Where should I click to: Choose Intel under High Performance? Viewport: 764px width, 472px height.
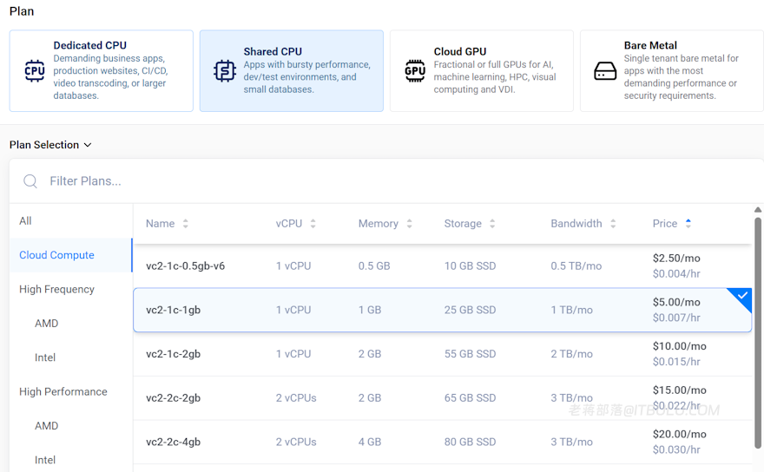click(x=45, y=460)
